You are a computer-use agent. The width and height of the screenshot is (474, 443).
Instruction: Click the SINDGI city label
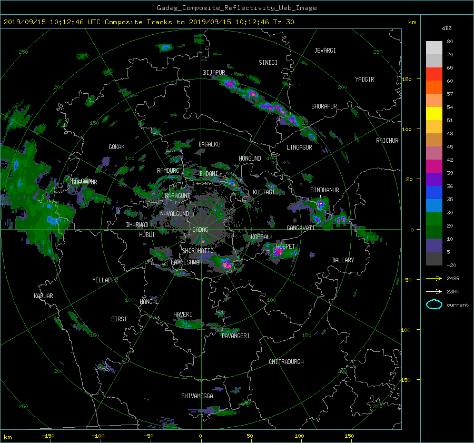268,63
